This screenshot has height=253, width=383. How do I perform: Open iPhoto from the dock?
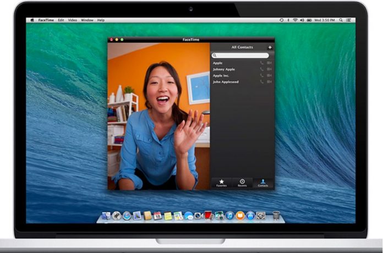coord(220,216)
